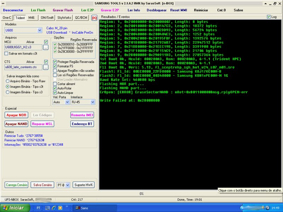Image resolution: width=283 pixels, height=212 pixels.
Task: Click Ler Flash in the top toolbar
Action: tap(38, 10)
